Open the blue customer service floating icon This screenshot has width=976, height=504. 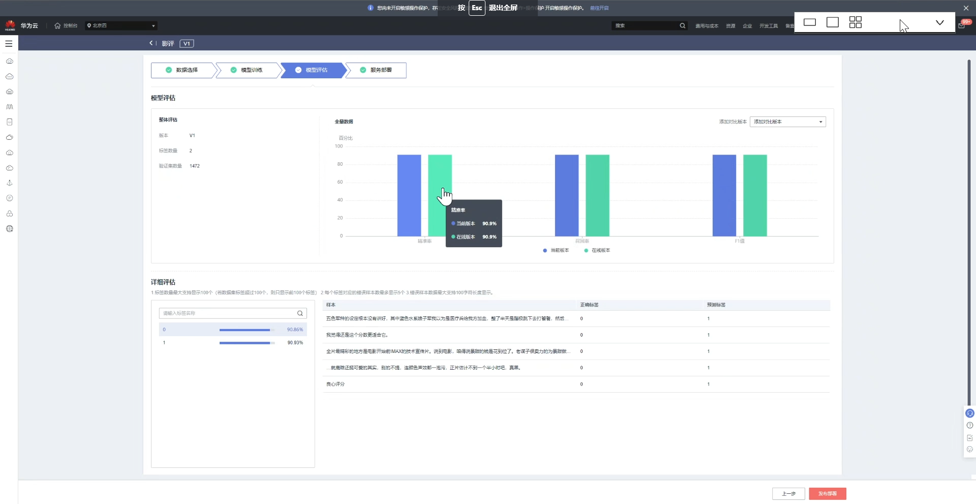(x=970, y=413)
